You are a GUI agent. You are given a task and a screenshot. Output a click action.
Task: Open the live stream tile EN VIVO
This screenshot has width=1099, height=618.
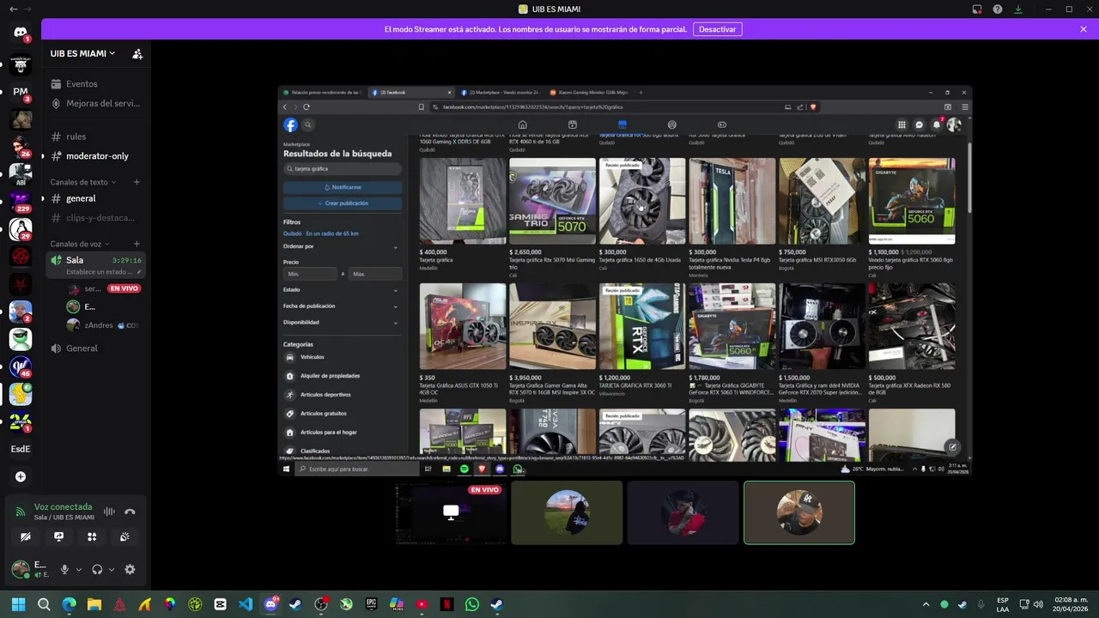point(451,513)
